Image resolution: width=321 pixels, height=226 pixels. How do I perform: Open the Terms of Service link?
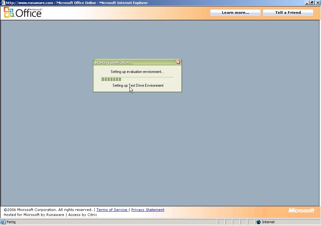coord(112,210)
